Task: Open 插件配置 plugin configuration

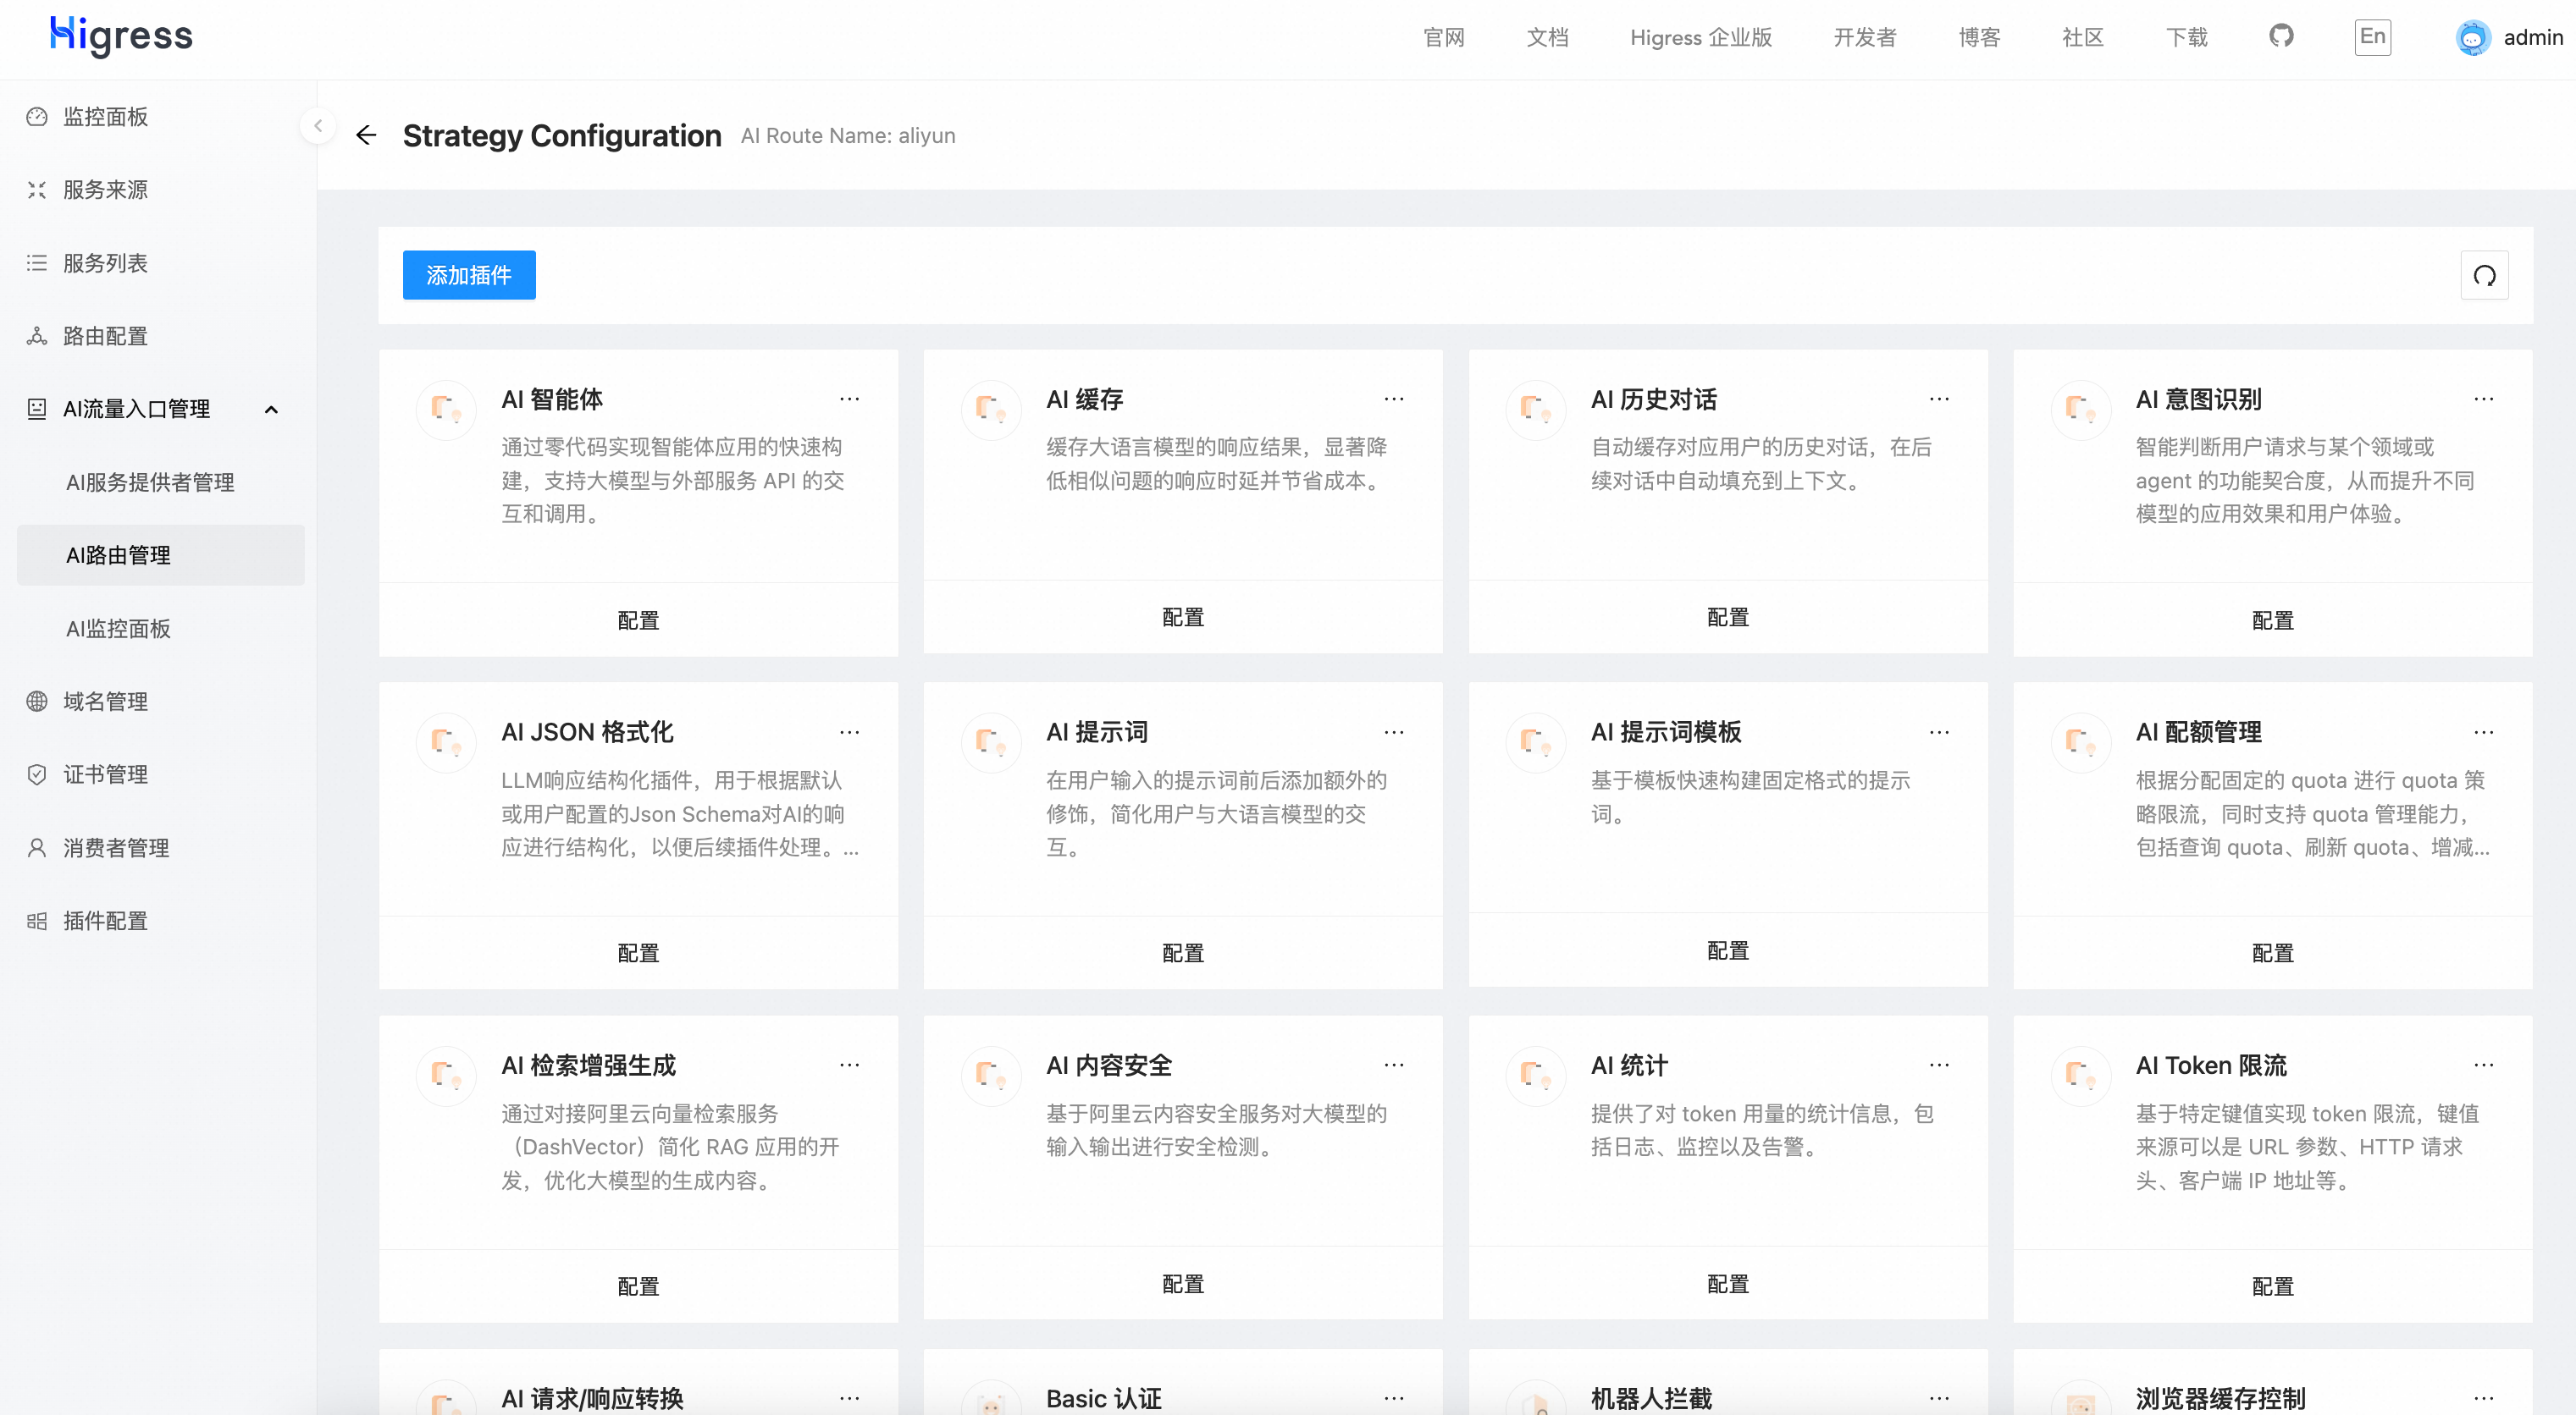Action: click(x=105, y=921)
